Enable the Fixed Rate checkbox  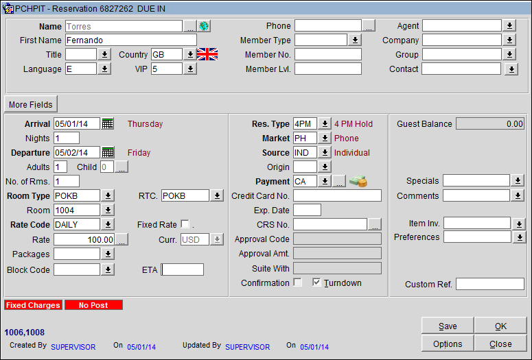tap(185, 224)
